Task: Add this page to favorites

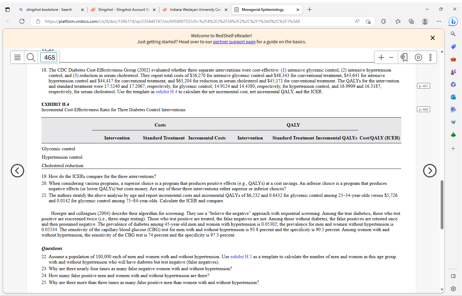Action: pos(368,21)
